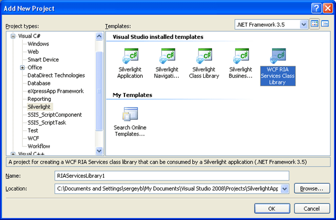The width and height of the screenshot is (336, 220).
Task: Select SSIS_ScriptTask project type
Action: pyautogui.click(x=47, y=123)
